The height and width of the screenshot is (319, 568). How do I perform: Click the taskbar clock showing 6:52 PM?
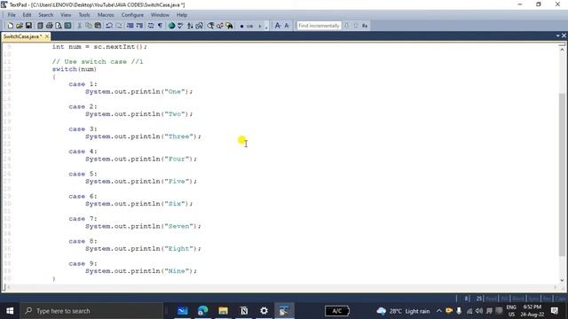point(532,311)
